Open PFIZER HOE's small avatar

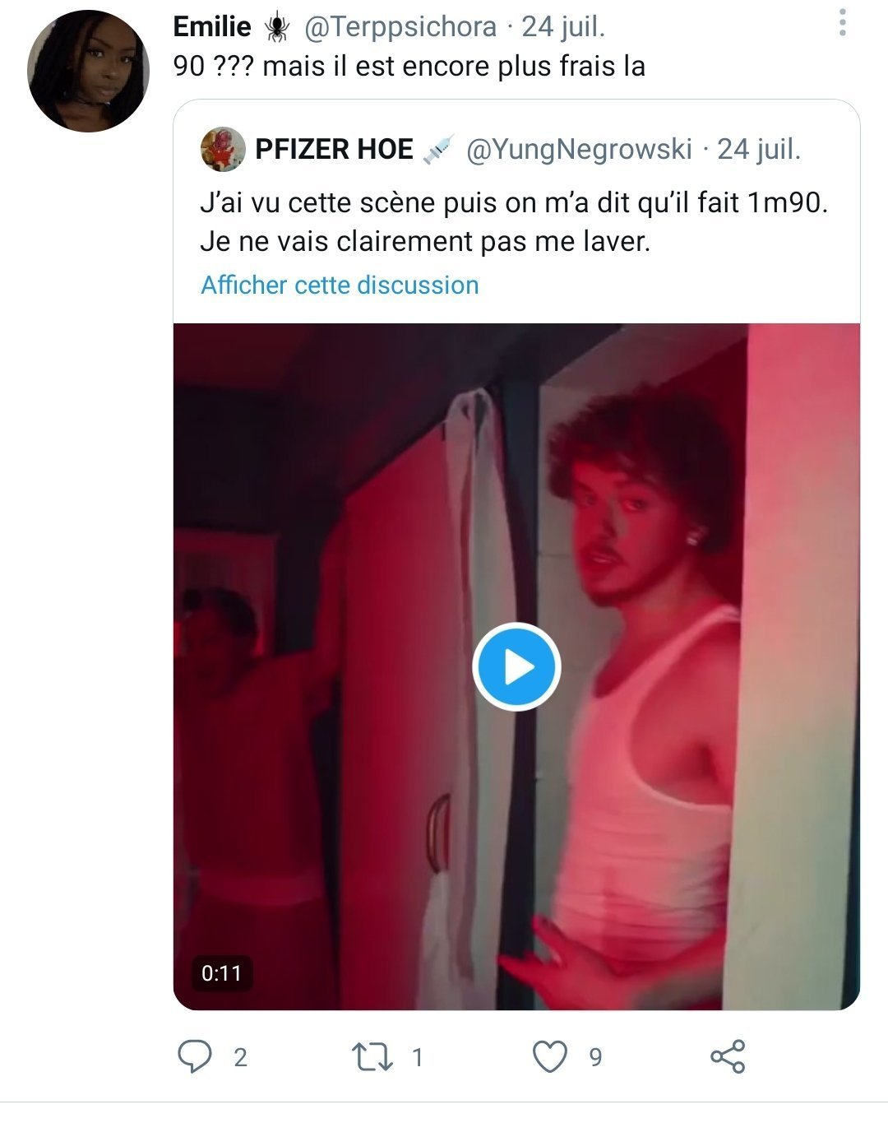(223, 149)
